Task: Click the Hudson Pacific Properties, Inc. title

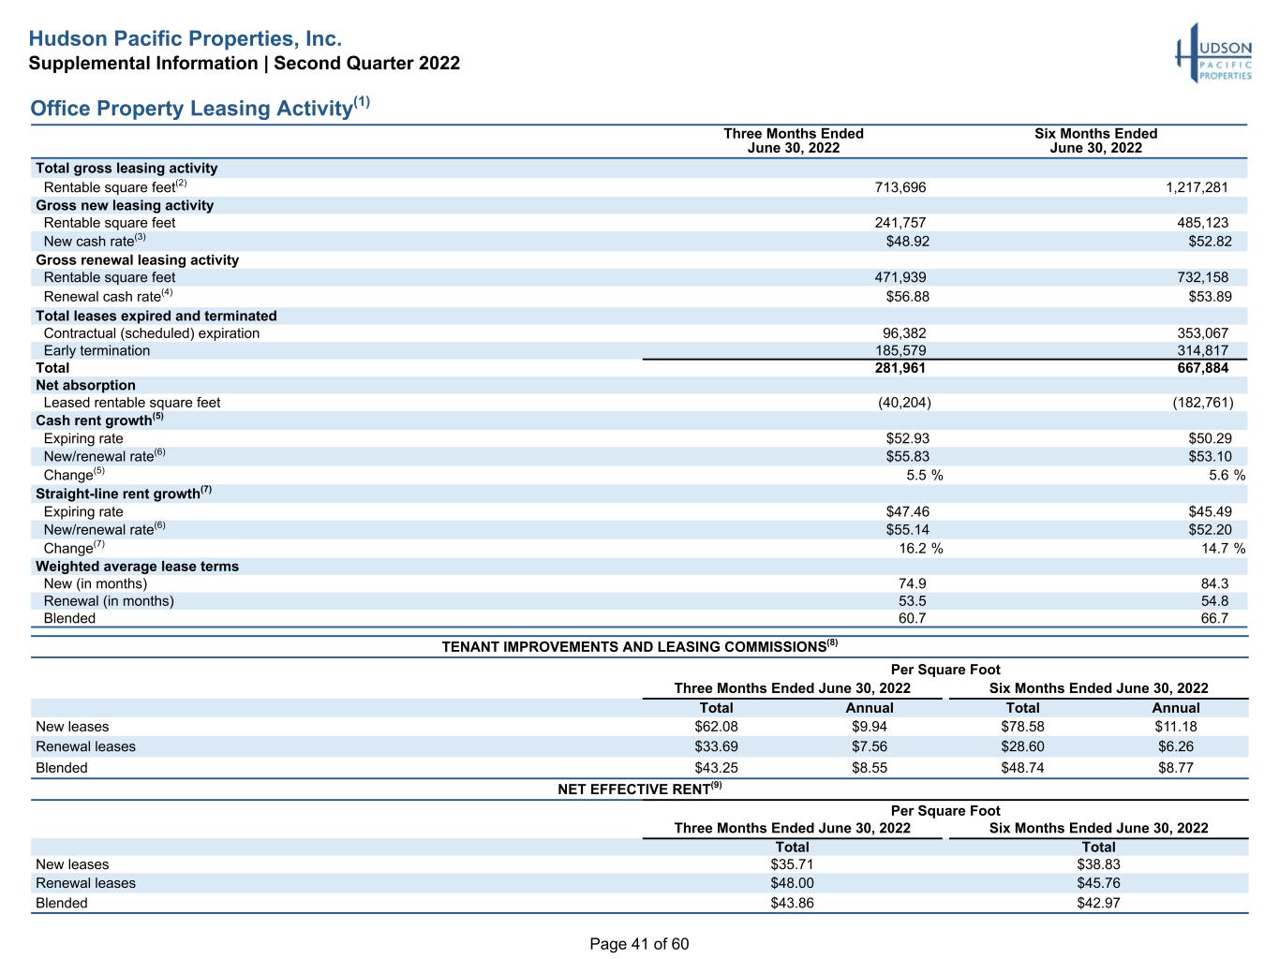Action: point(185,39)
